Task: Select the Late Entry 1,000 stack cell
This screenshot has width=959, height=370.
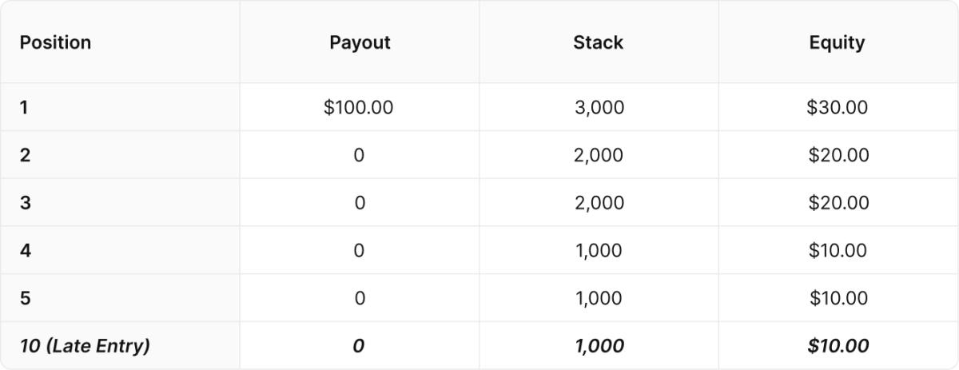Action: (x=599, y=346)
